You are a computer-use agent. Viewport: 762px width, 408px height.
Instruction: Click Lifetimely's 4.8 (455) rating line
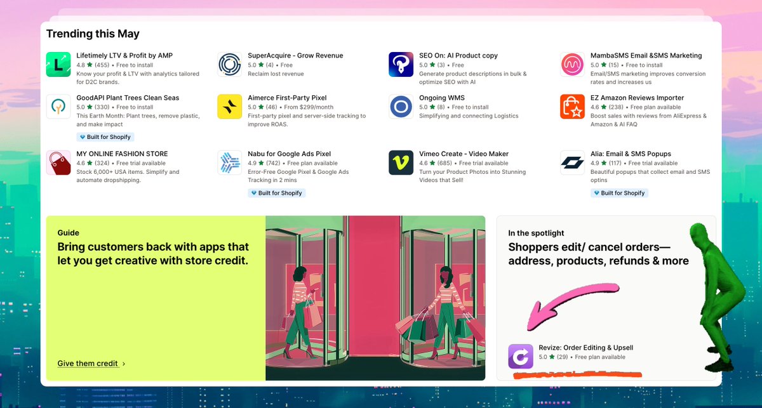point(115,65)
